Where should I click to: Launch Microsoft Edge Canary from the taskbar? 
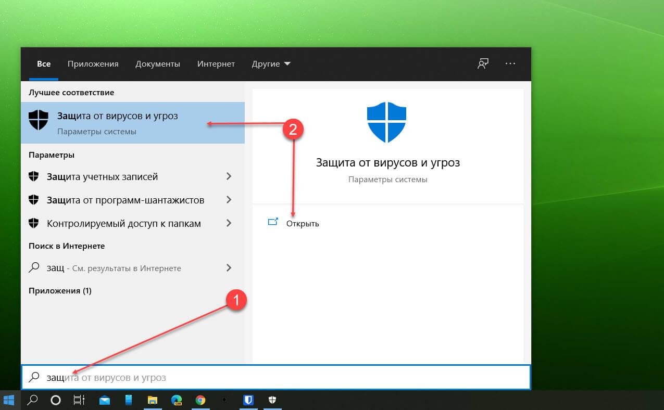[x=177, y=400]
